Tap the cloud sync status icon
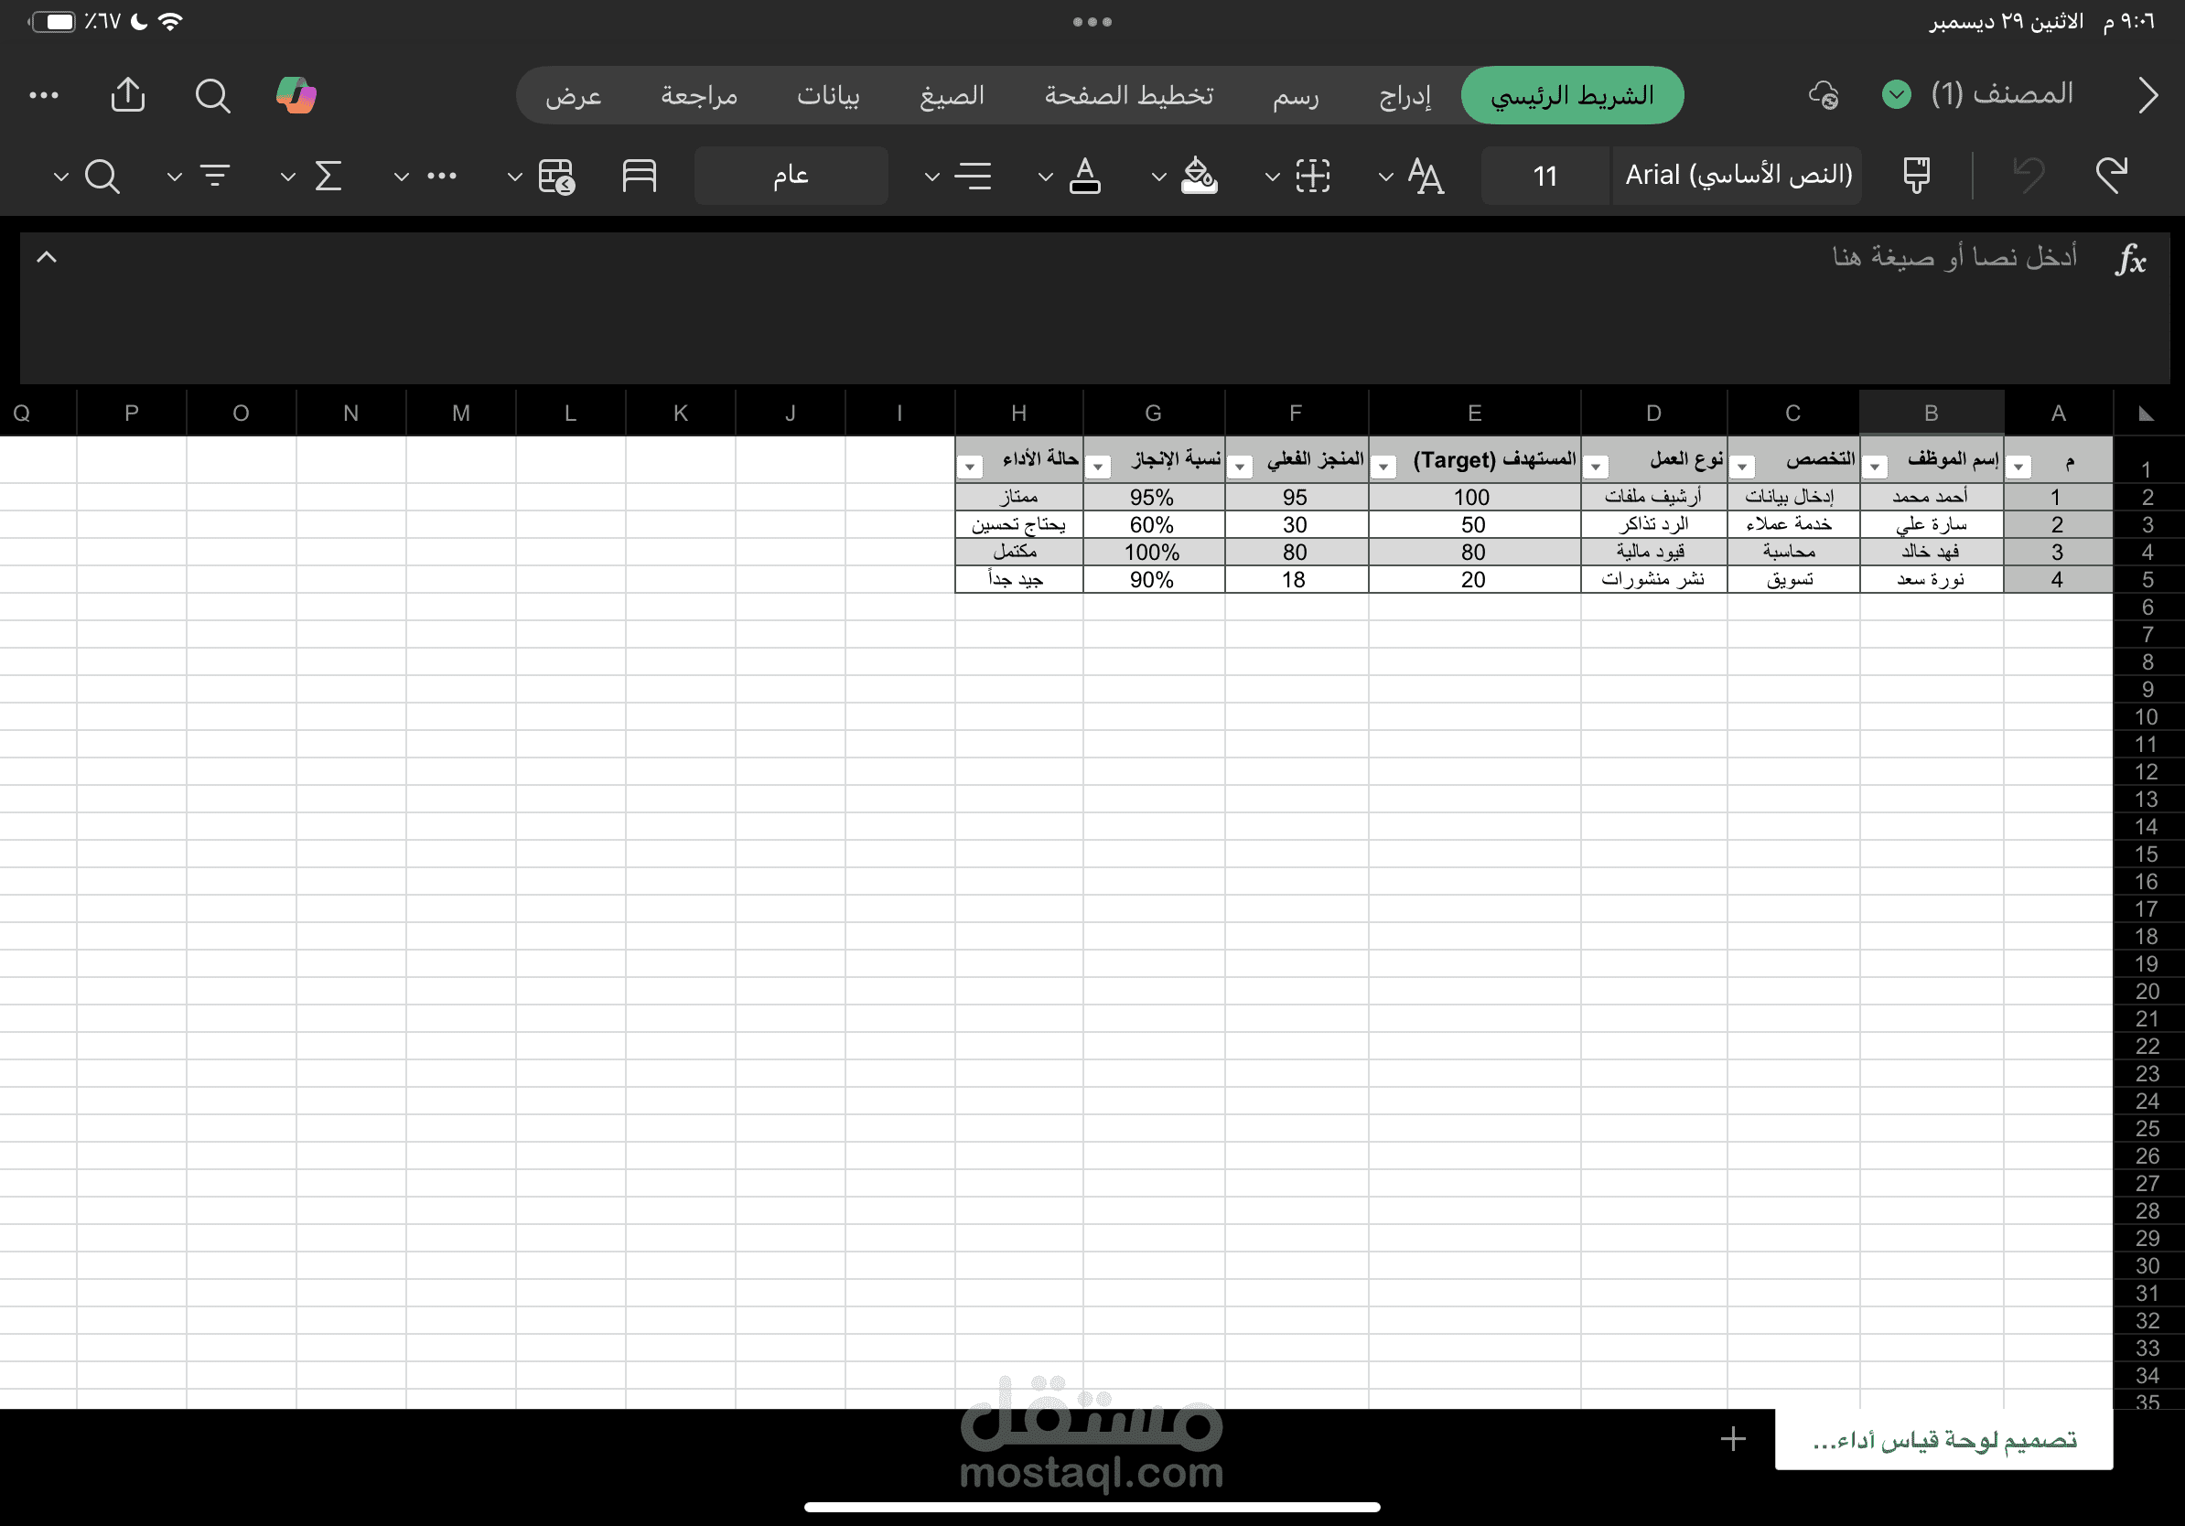The height and width of the screenshot is (1526, 2185). (1823, 95)
